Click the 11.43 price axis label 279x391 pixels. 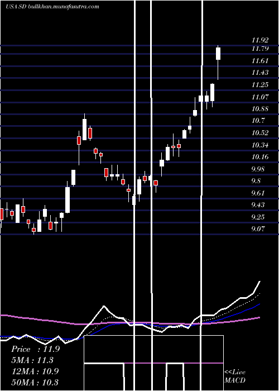(261, 73)
